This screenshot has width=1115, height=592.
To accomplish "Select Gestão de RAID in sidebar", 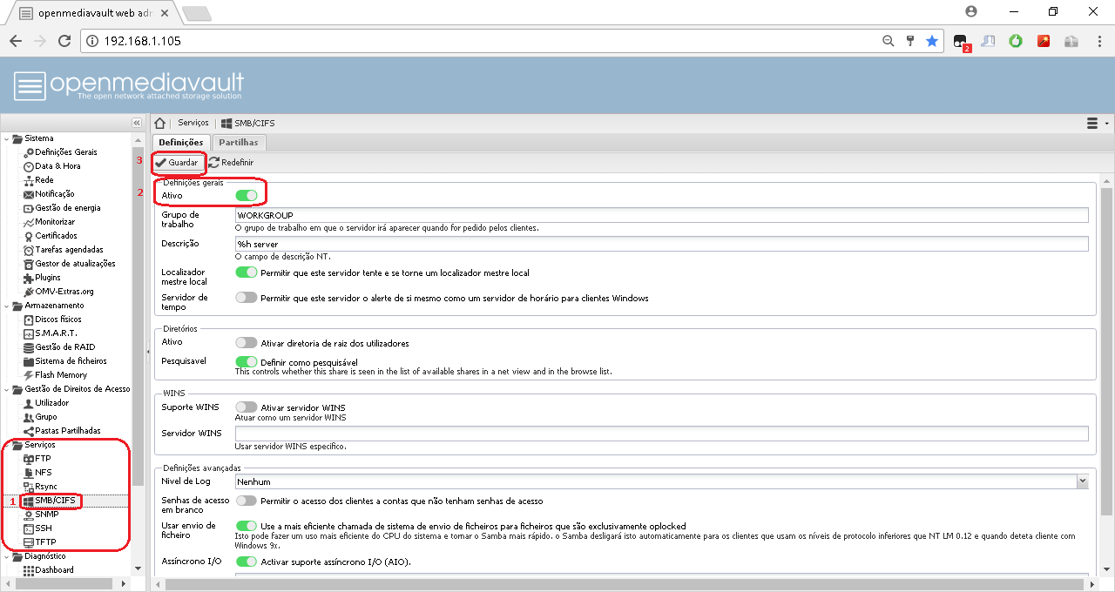I will [64, 347].
